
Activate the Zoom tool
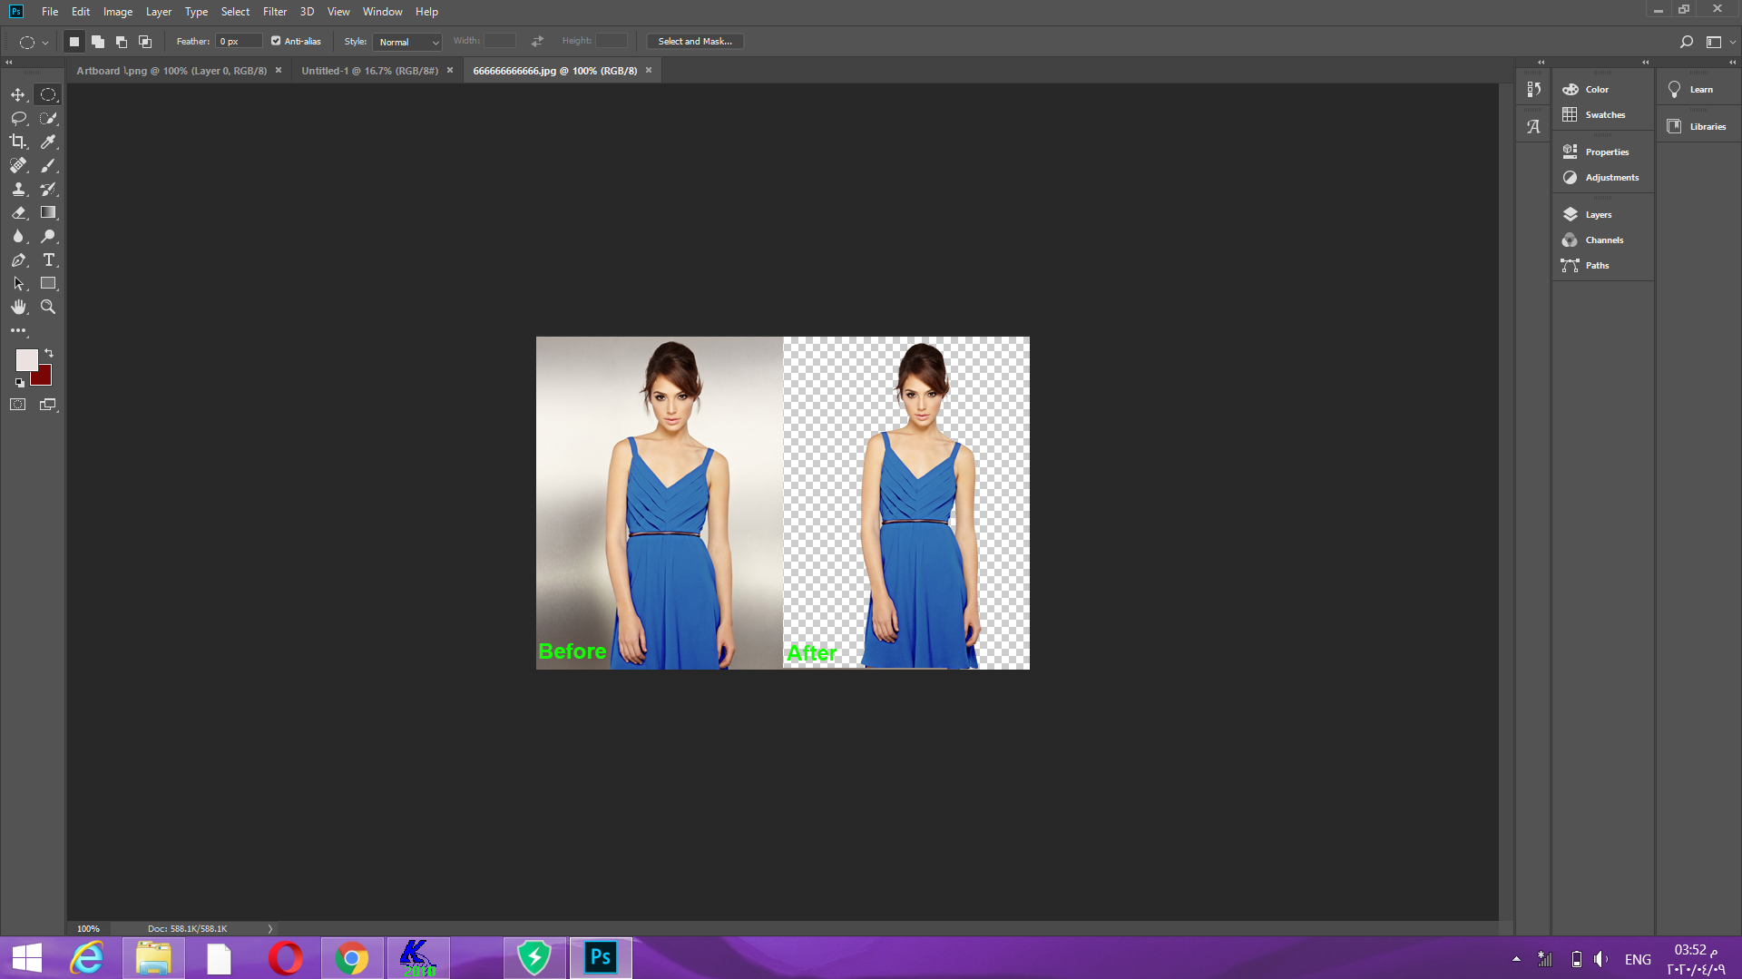pos(48,307)
